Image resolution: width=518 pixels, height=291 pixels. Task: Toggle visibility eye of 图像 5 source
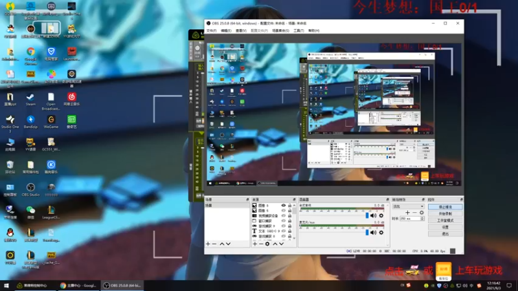[x=284, y=211]
